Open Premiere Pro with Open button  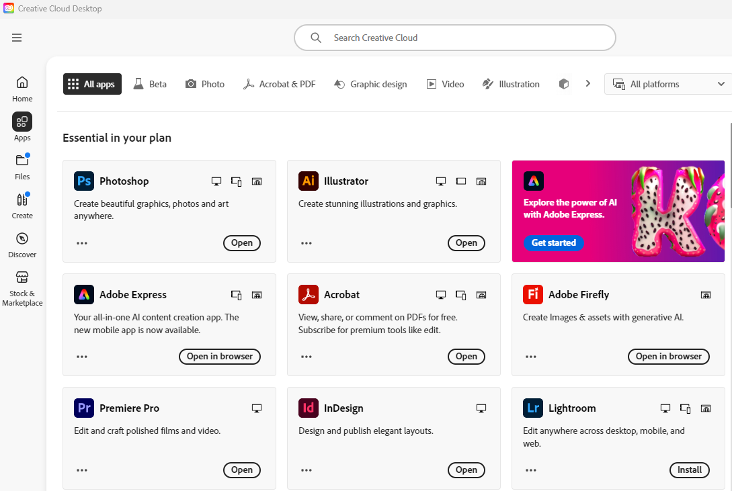pyautogui.click(x=242, y=470)
